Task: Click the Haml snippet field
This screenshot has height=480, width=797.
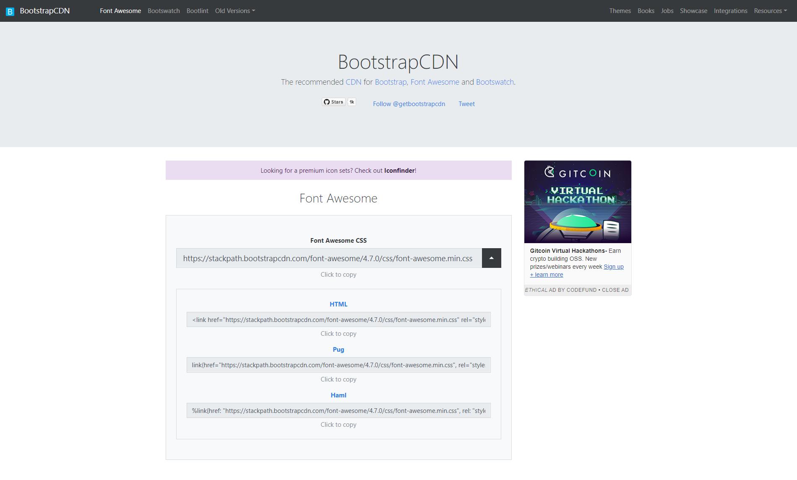Action: coord(339,411)
